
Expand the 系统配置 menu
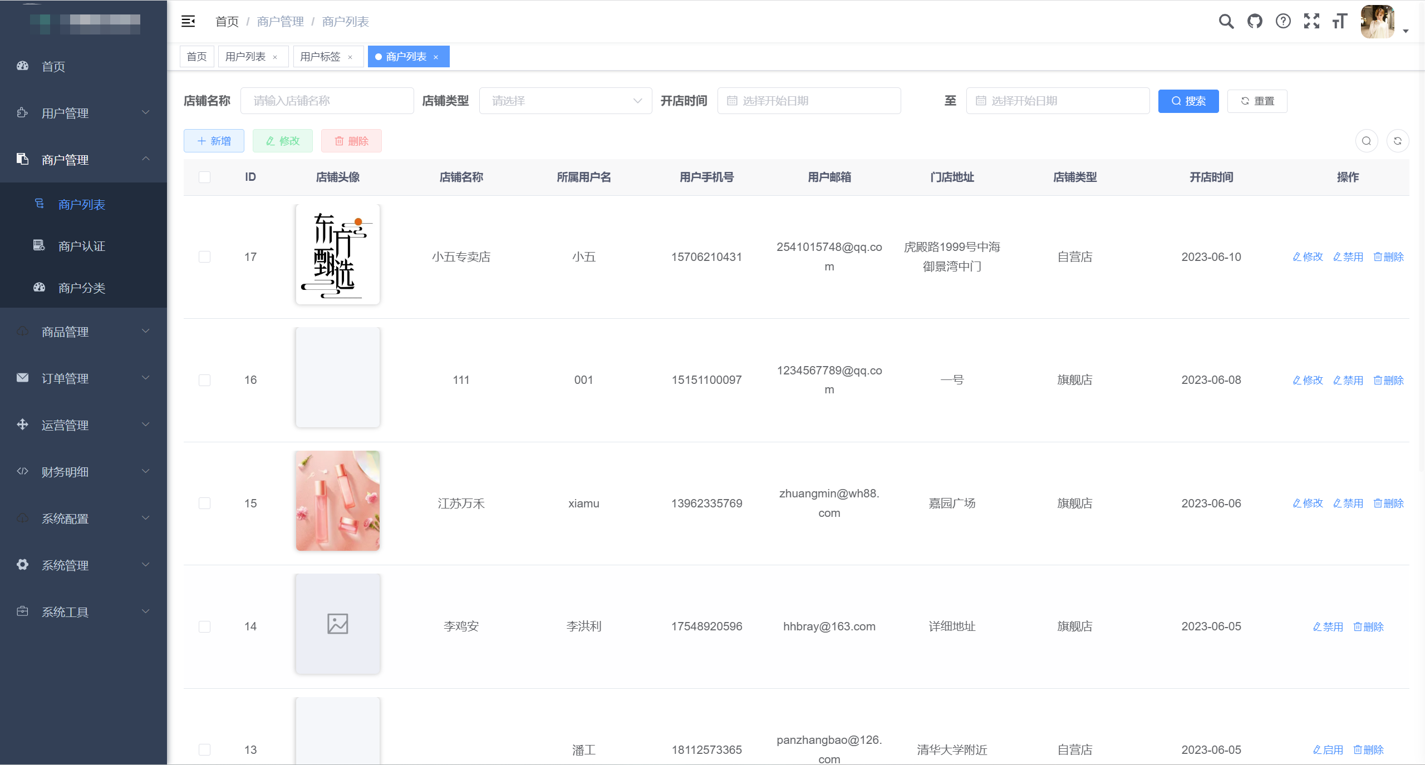click(x=83, y=519)
